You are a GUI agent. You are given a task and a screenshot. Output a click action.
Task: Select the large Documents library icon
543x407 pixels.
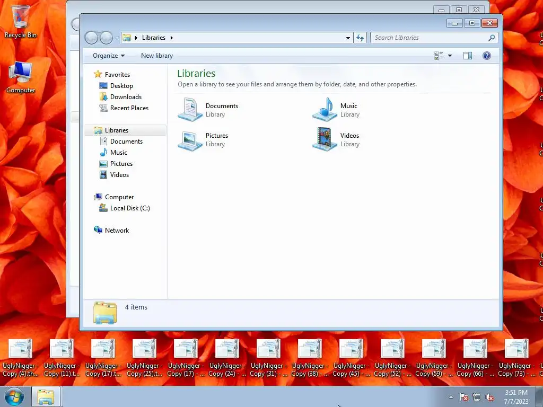click(190, 109)
